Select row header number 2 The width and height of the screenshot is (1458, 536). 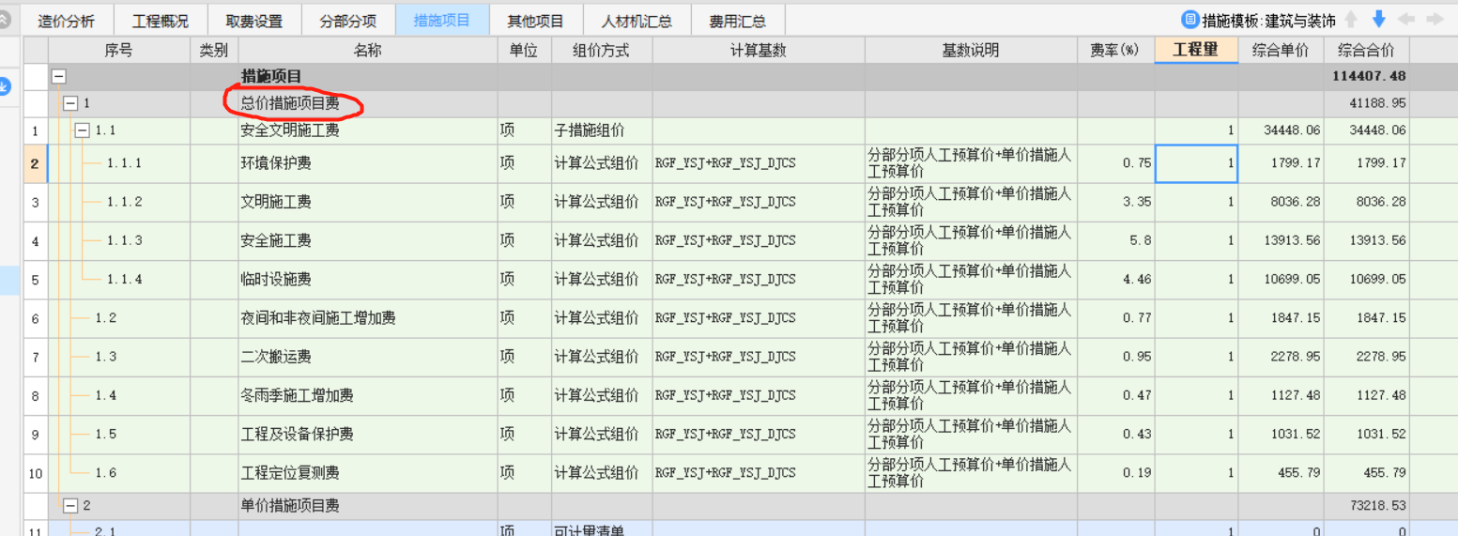(35, 163)
